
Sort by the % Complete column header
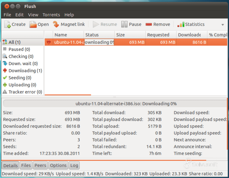tap(217, 35)
